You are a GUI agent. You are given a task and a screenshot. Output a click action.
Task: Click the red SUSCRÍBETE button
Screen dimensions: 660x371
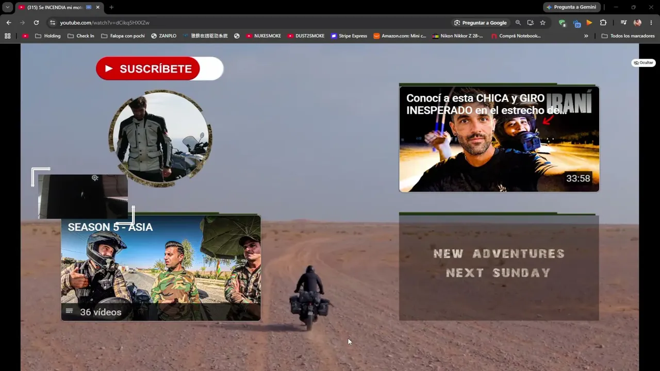point(148,69)
